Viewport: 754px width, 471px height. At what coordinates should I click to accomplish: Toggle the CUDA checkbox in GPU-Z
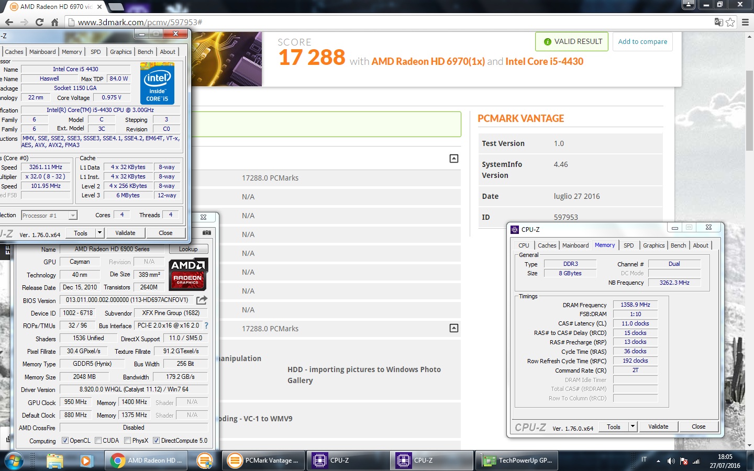pyautogui.click(x=98, y=441)
